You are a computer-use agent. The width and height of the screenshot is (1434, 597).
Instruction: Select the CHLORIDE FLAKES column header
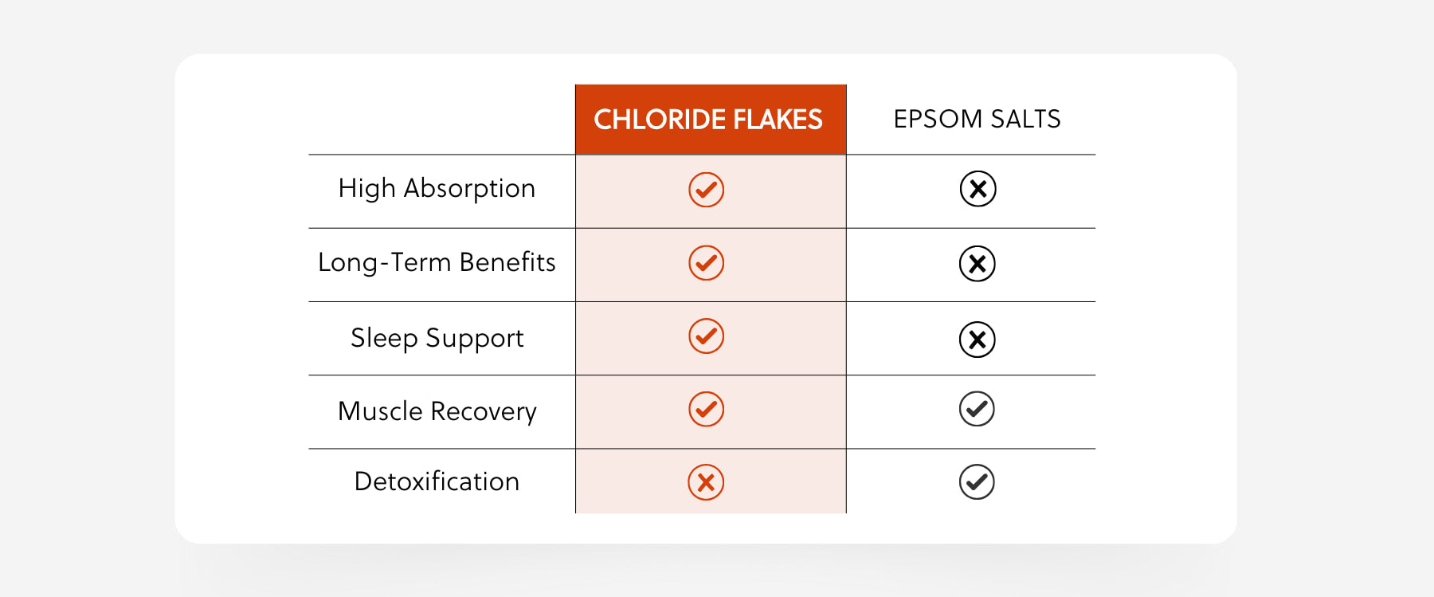tap(708, 120)
